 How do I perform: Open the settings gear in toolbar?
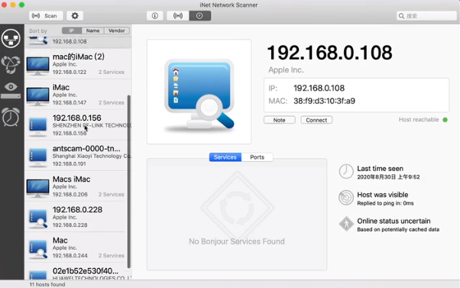click(x=75, y=16)
